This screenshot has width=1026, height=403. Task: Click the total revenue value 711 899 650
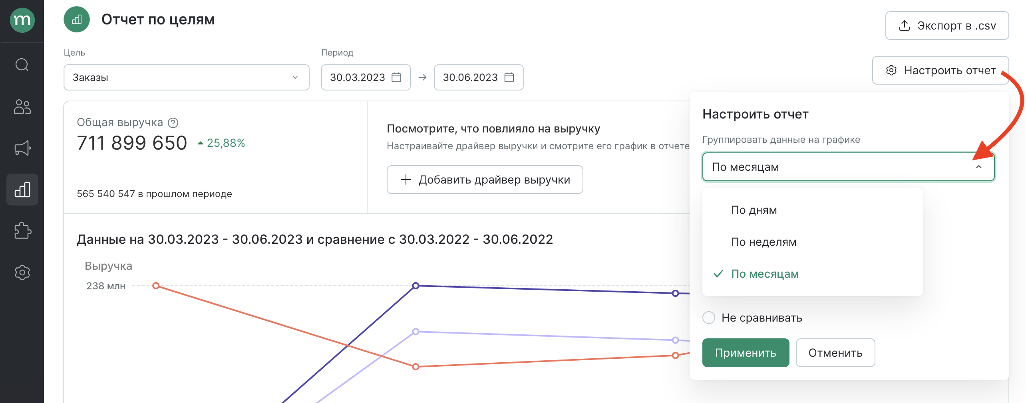[132, 143]
